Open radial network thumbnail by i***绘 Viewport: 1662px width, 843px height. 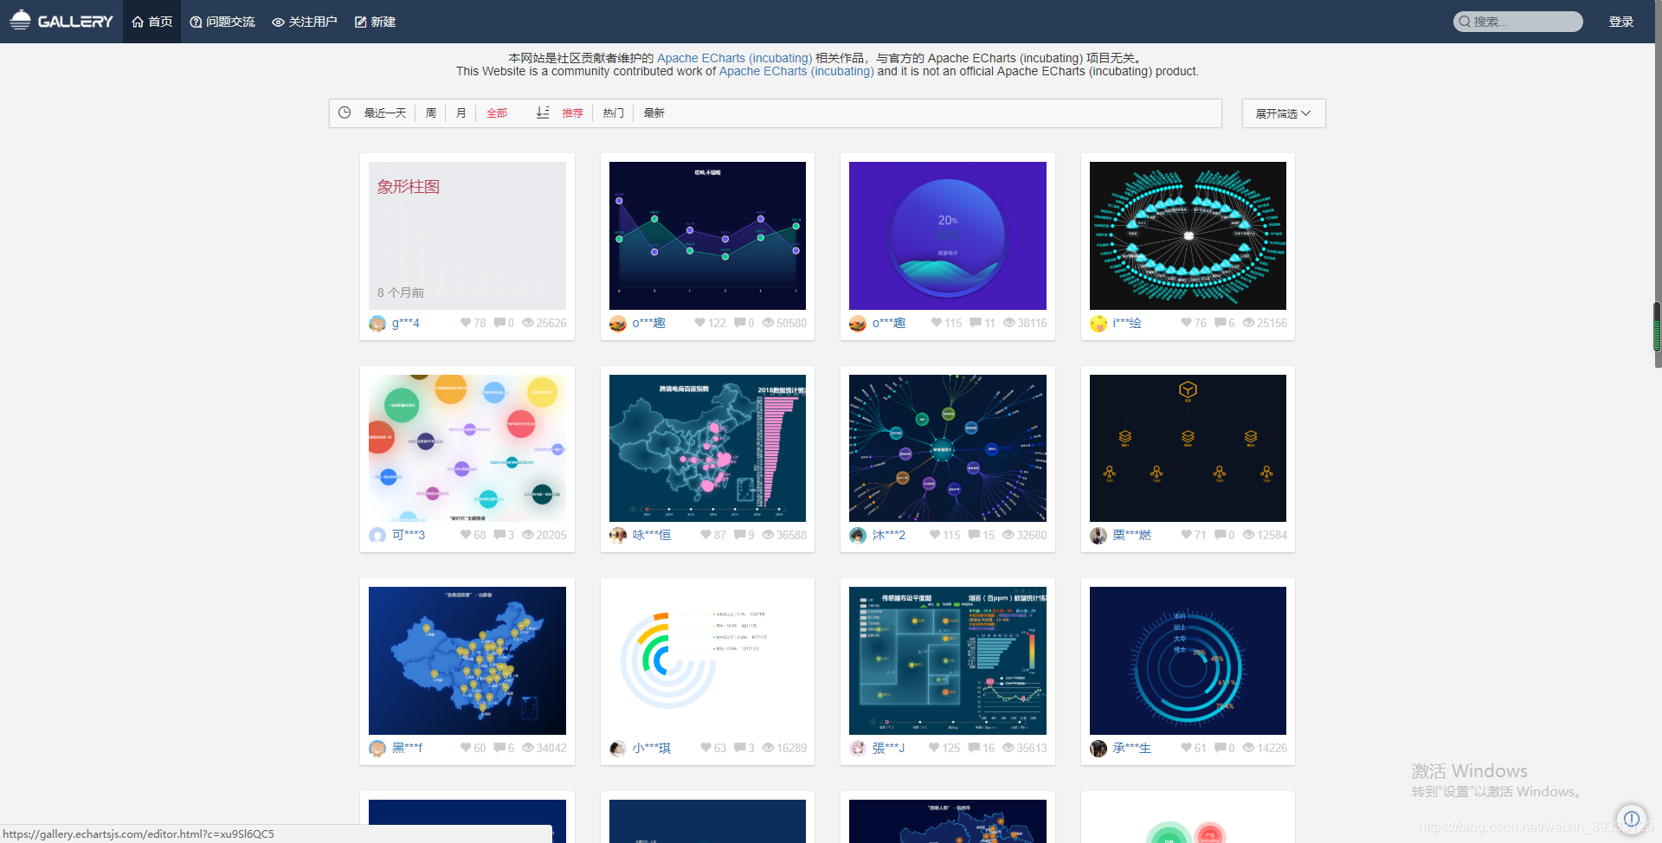point(1188,235)
